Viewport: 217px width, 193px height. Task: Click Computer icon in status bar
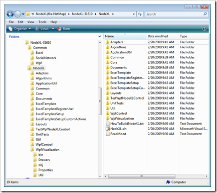pos(168,182)
